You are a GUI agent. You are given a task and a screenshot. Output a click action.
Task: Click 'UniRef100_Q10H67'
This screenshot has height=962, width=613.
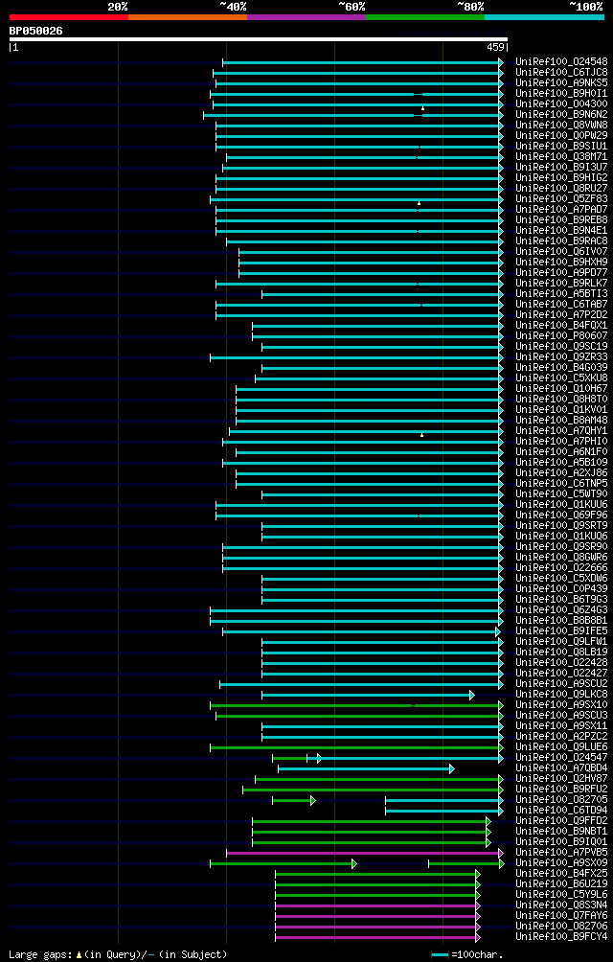(x=561, y=388)
